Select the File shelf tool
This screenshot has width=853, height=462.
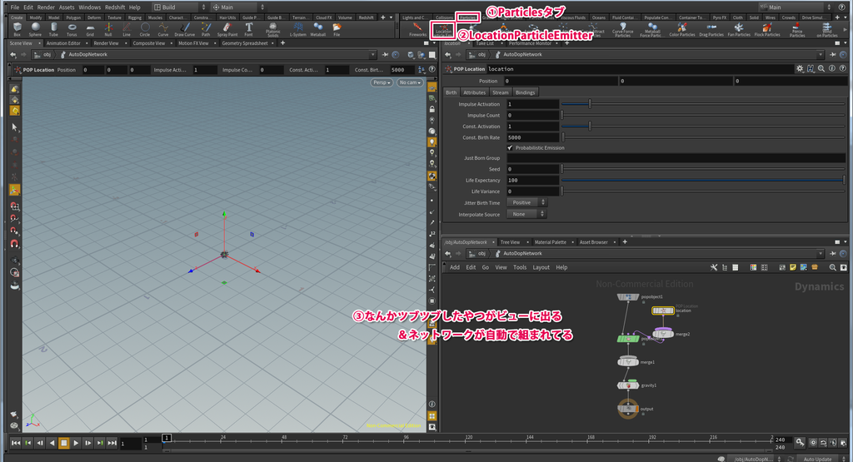[x=337, y=29]
